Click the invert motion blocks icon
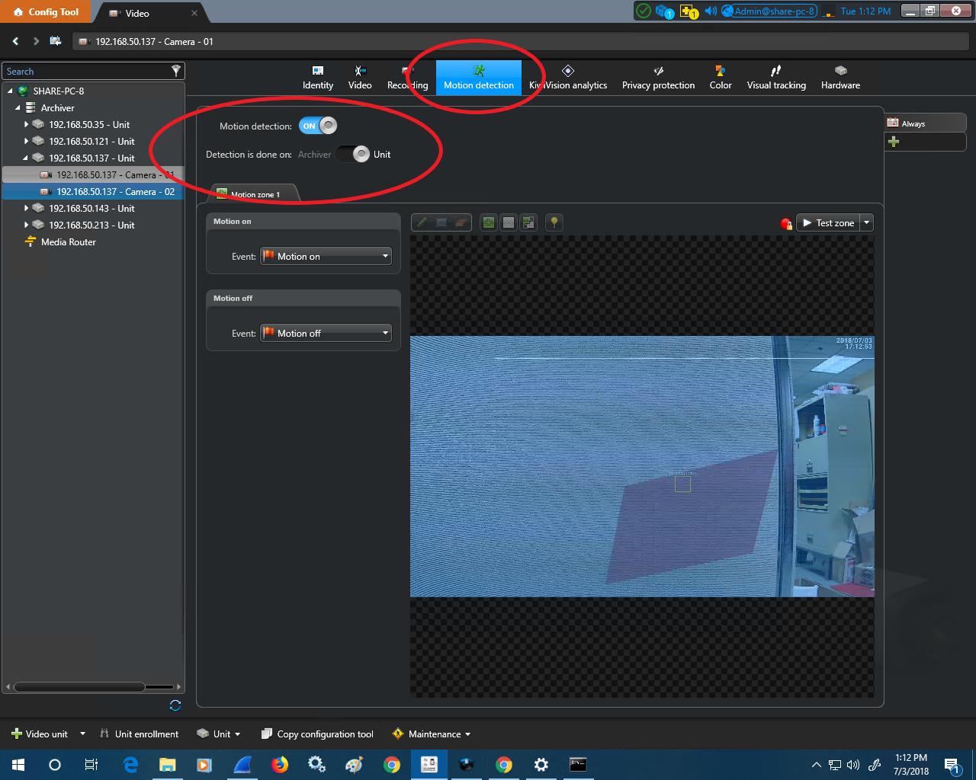 [x=528, y=222]
